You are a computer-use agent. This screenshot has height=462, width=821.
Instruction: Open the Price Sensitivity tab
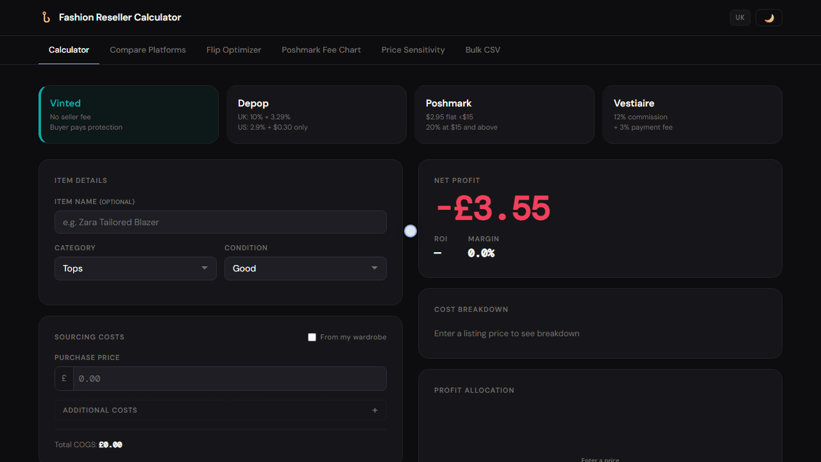tap(413, 50)
